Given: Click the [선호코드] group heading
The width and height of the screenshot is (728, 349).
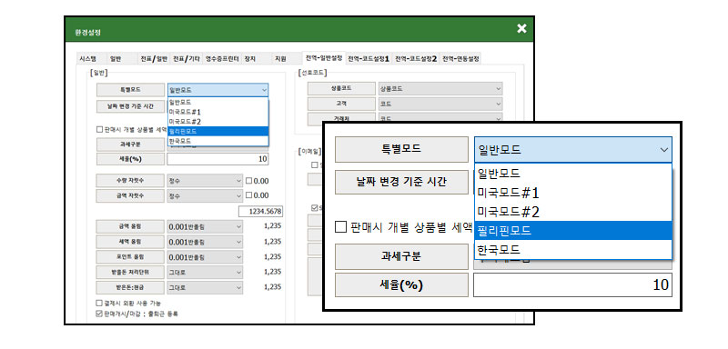Looking at the screenshot, I should pos(314,73).
